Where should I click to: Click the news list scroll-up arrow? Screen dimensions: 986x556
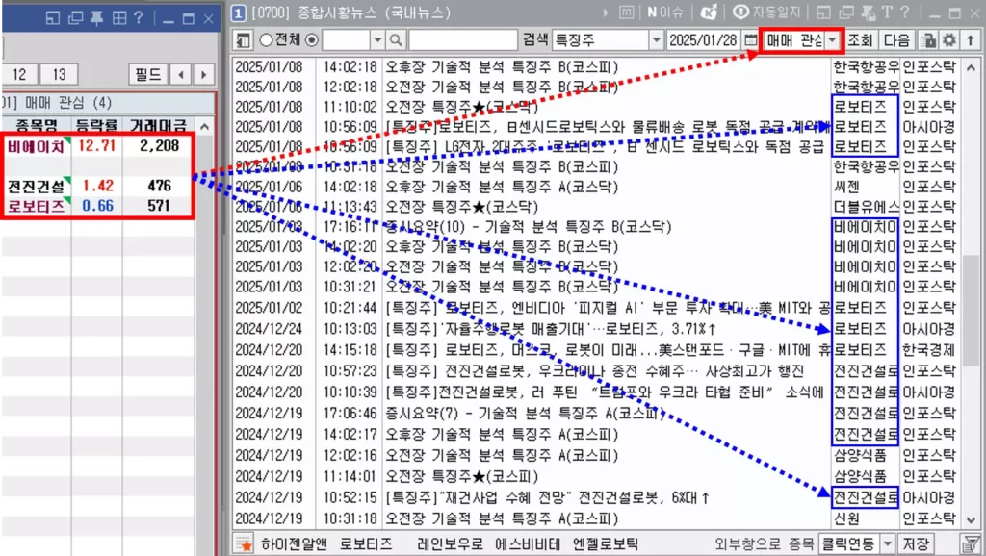coord(971,67)
